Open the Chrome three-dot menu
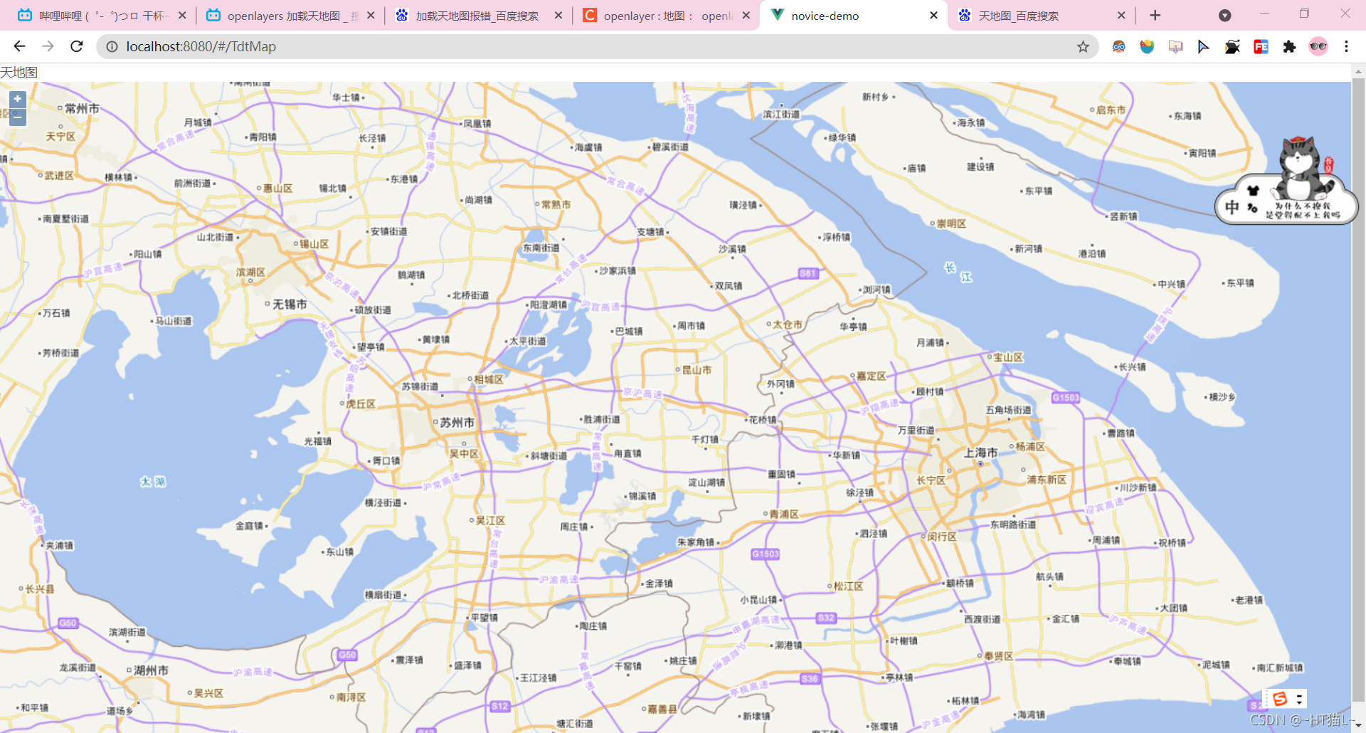The image size is (1366, 733). coord(1346,46)
